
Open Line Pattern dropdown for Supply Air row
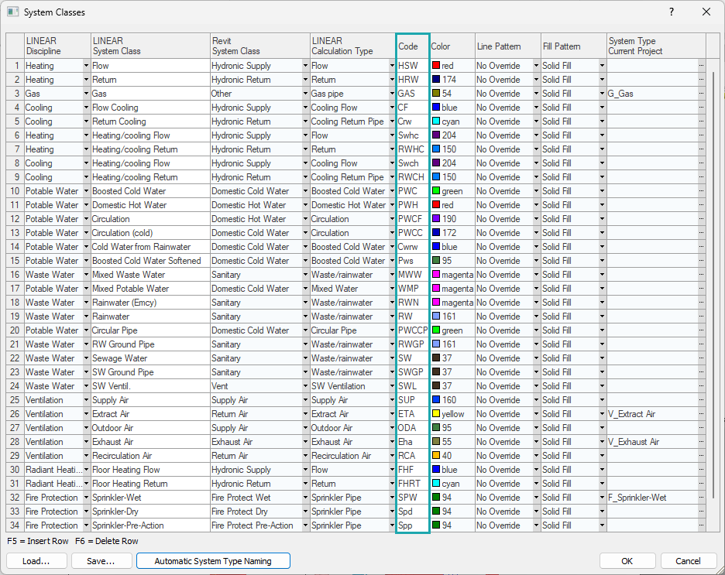click(x=536, y=400)
